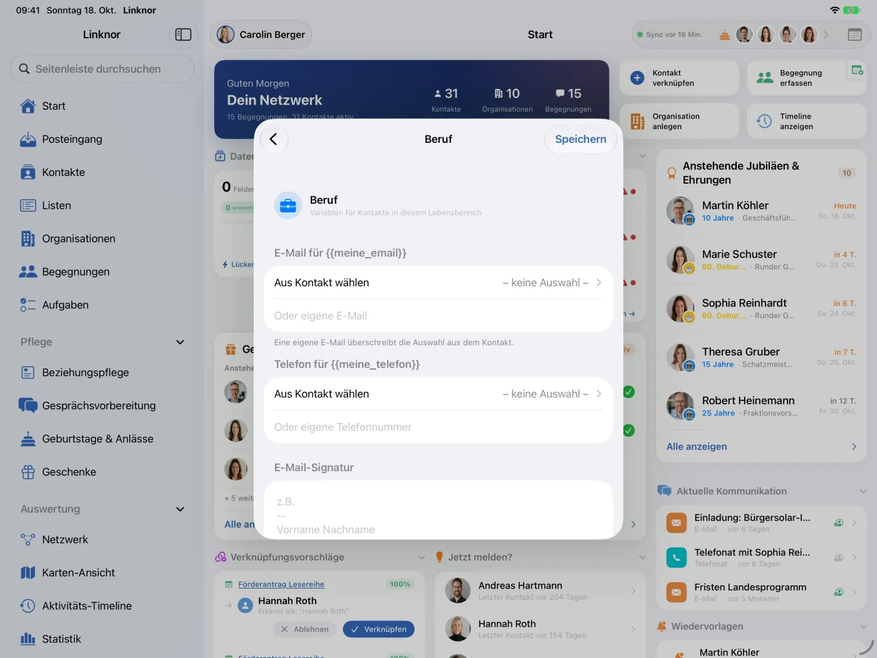The height and width of the screenshot is (658, 877).
Task: Open Timeline anzeigen shortcut
Action: tap(807, 122)
